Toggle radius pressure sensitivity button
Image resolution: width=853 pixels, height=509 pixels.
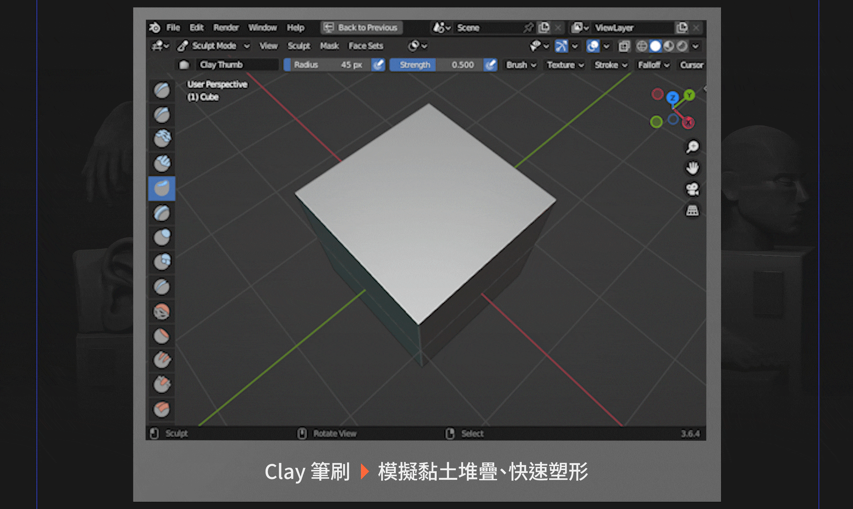click(x=378, y=65)
